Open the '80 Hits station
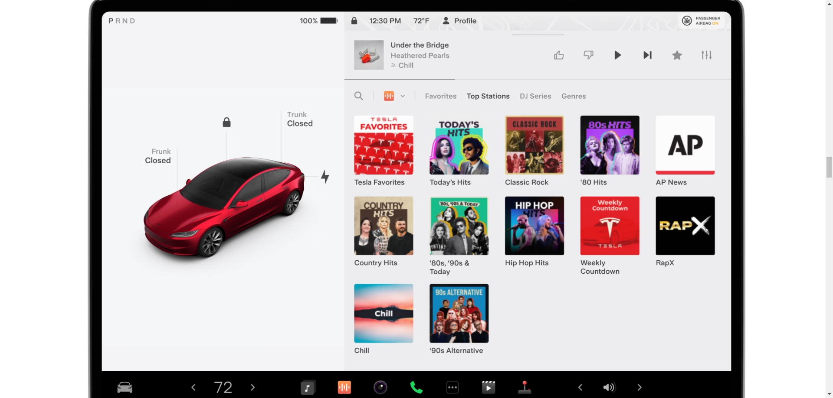The width and height of the screenshot is (833, 398). 610,145
